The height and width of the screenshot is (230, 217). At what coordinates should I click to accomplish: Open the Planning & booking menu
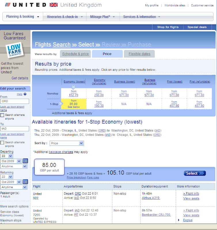point(23,17)
